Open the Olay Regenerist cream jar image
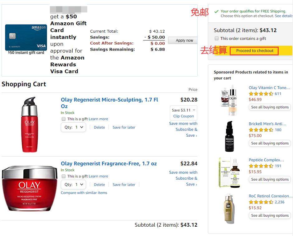Screen dimensions: 293x236 [30, 188]
